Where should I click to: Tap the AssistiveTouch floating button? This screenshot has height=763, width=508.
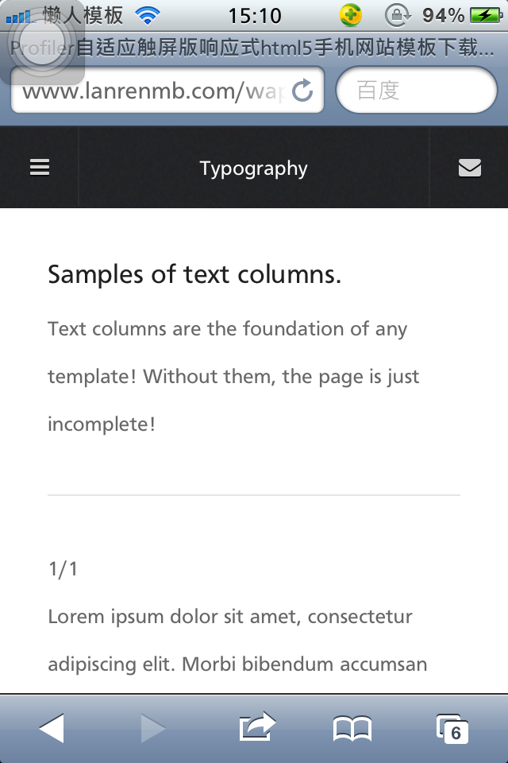coord(43,42)
